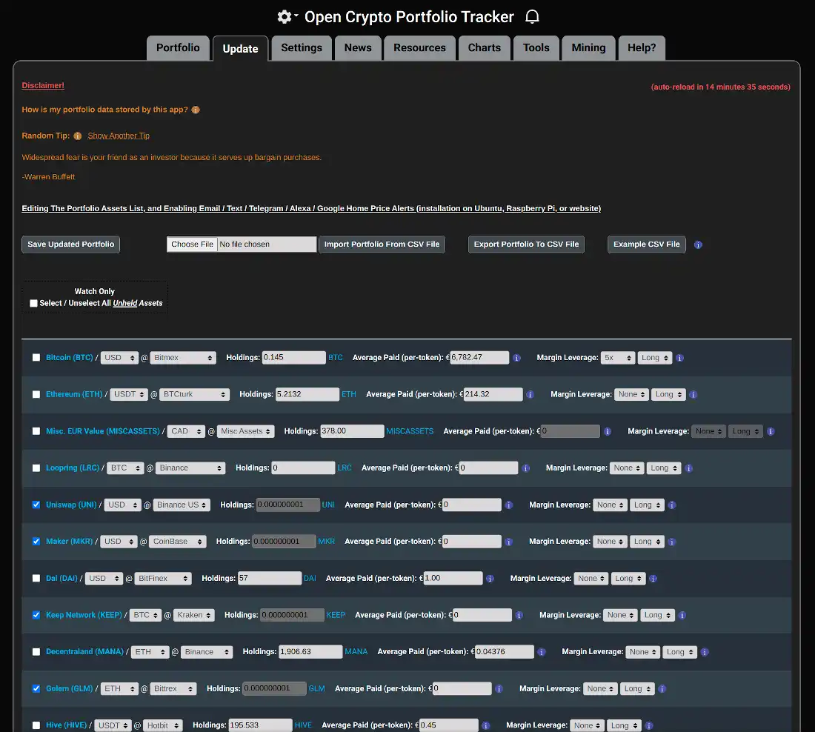The width and height of the screenshot is (815, 732).
Task: Switch to the Portfolio tab
Action: 178,48
